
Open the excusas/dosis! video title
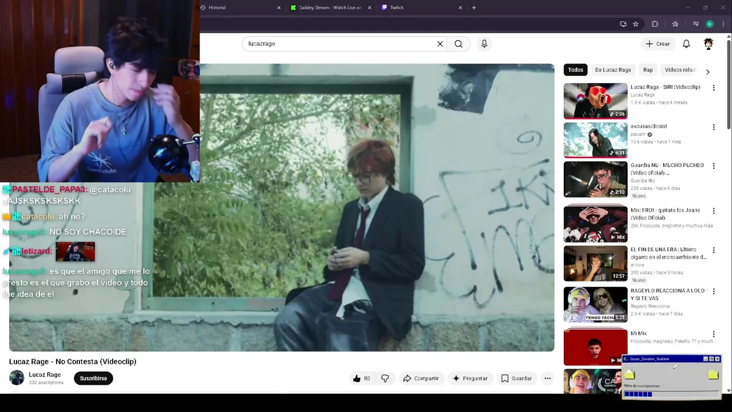(x=649, y=126)
